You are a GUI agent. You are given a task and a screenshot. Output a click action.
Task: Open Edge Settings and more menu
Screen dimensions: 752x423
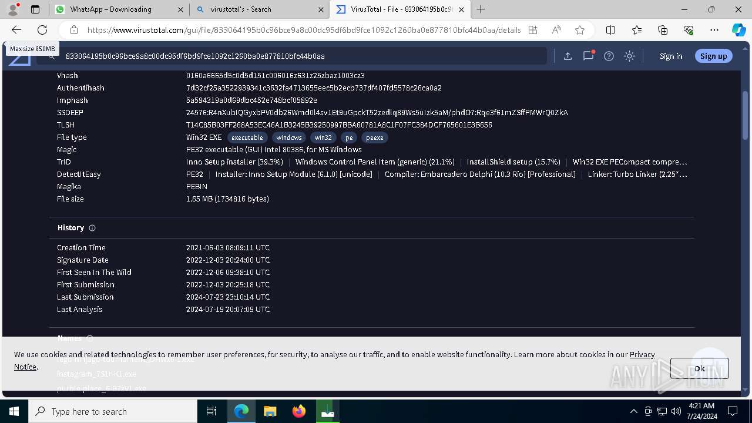(x=714, y=30)
